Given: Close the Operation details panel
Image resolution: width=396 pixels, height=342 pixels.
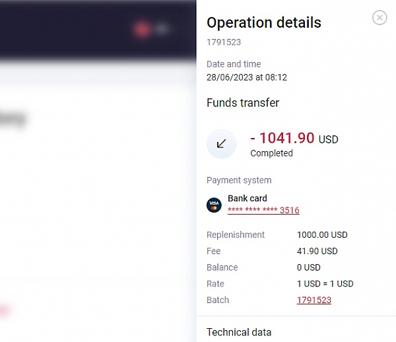Looking at the screenshot, I should click(x=379, y=18).
